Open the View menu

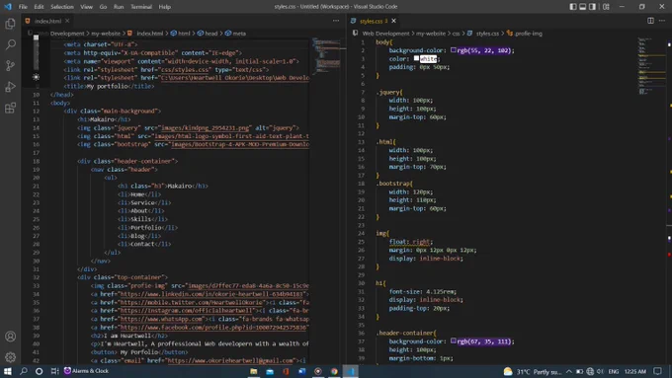coord(86,7)
